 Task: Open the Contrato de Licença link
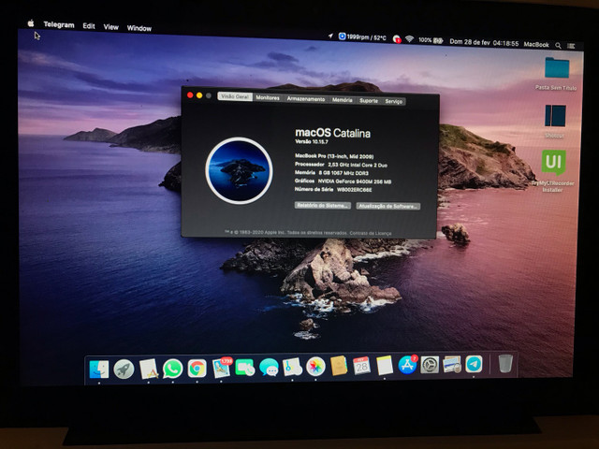click(x=371, y=233)
